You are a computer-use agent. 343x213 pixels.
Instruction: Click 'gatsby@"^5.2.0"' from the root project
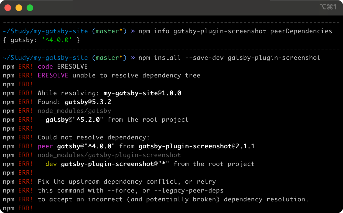tap(75, 120)
